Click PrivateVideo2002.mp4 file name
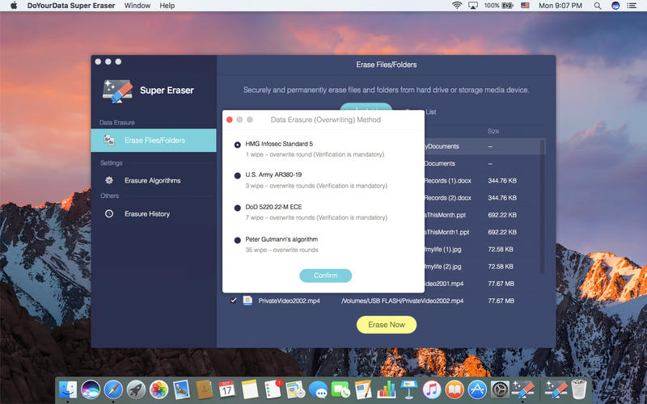The image size is (647, 404). pyautogui.click(x=289, y=301)
